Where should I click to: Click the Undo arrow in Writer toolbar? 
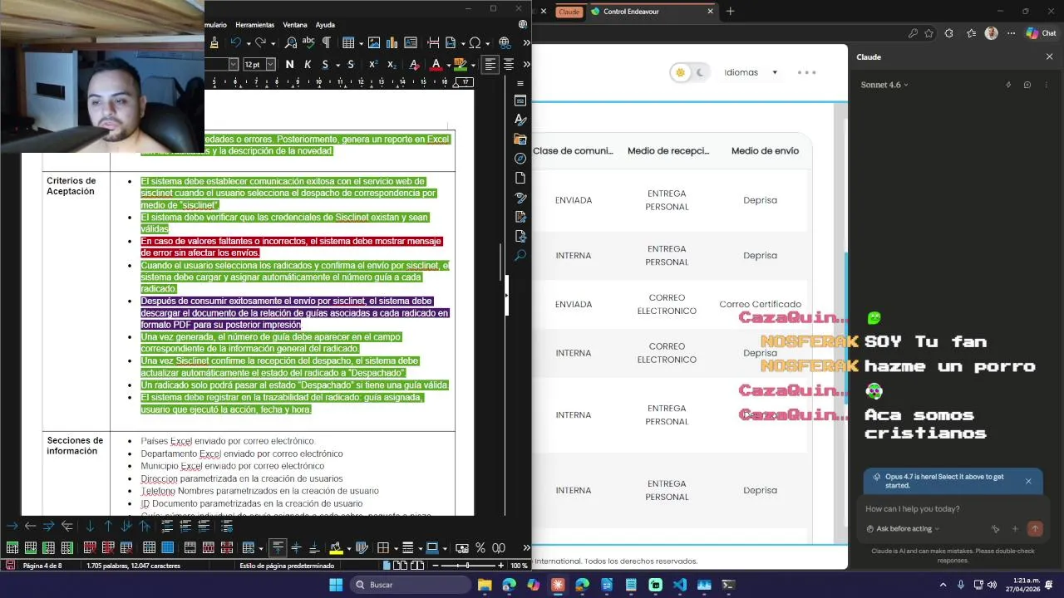235,43
